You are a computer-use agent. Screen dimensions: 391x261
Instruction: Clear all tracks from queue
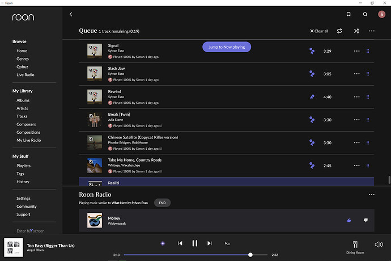click(319, 31)
